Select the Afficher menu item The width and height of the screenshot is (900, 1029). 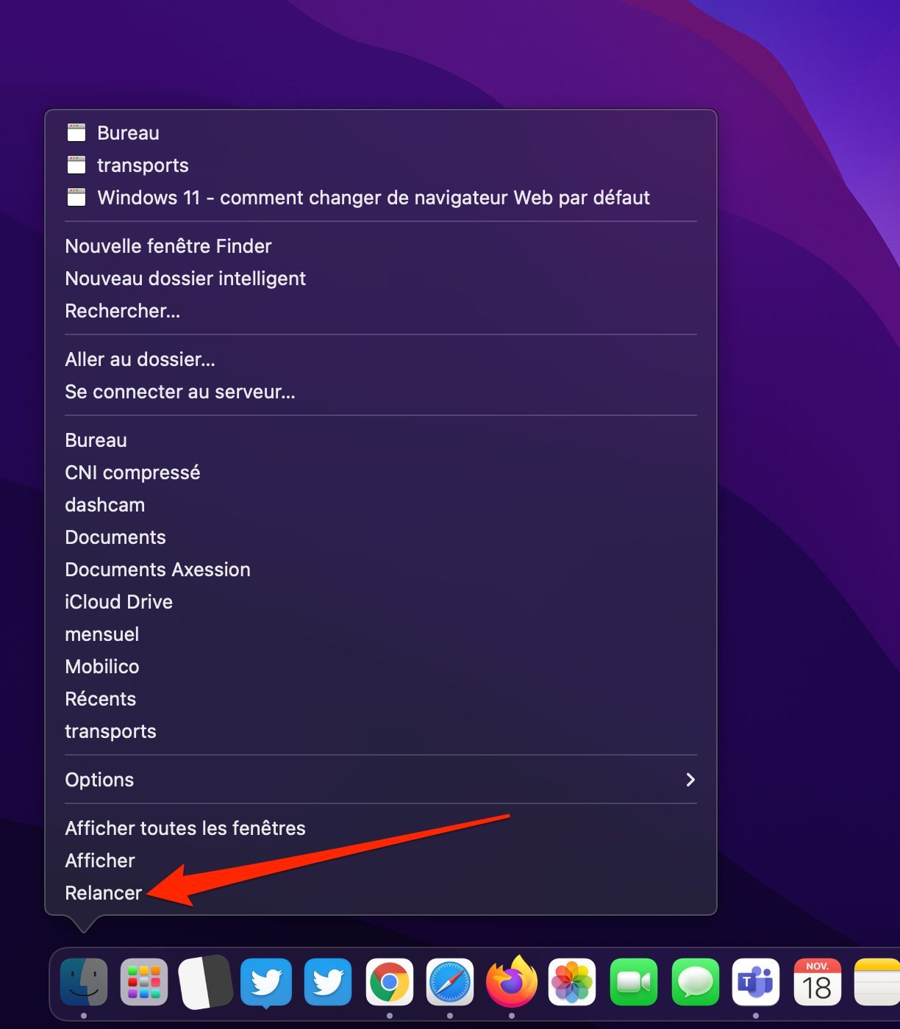coord(381,861)
